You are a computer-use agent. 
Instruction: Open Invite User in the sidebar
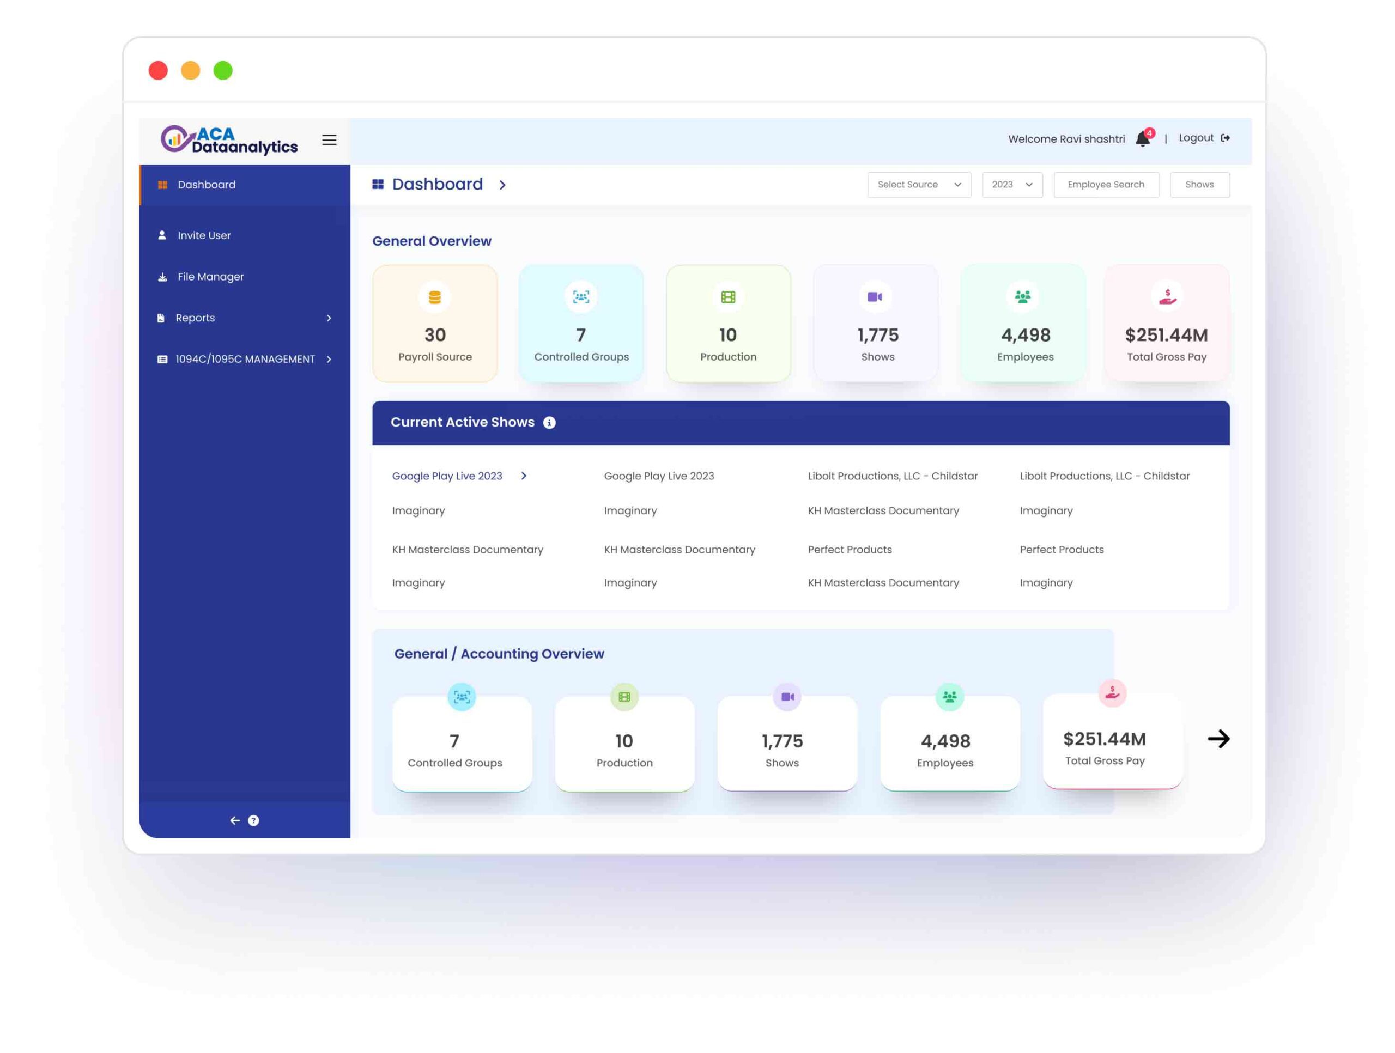pos(204,235)
